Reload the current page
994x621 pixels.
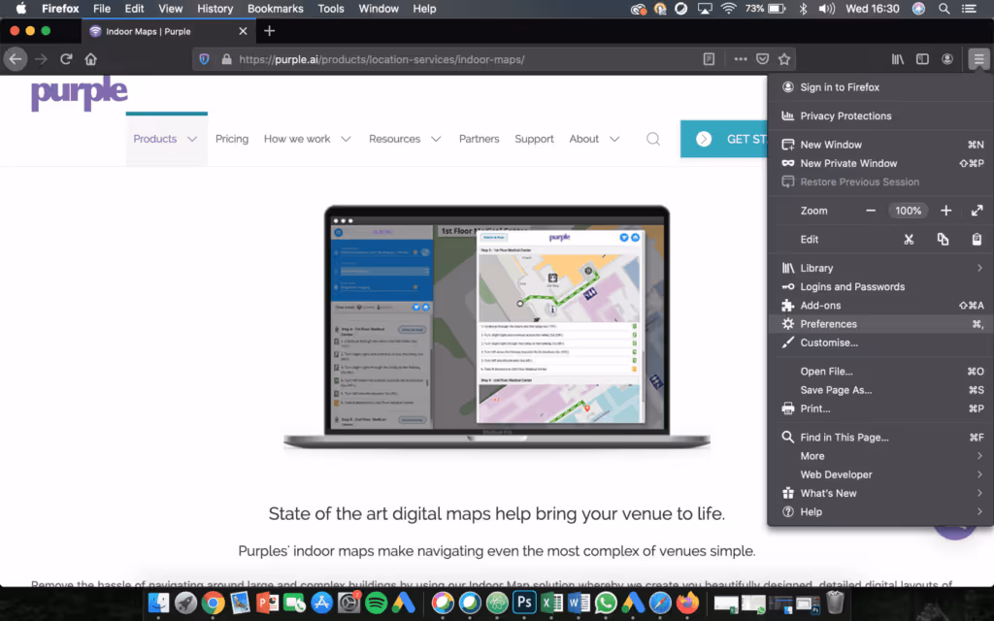click(x=66, y=59)
